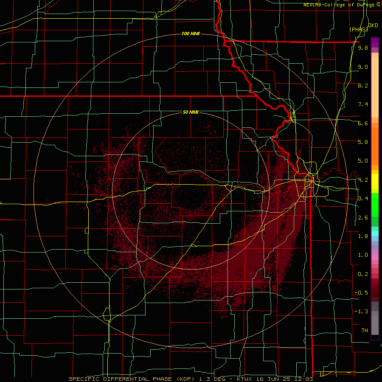
Task: Click the "9.8" color scale value
Action: (x=363, y=48)
